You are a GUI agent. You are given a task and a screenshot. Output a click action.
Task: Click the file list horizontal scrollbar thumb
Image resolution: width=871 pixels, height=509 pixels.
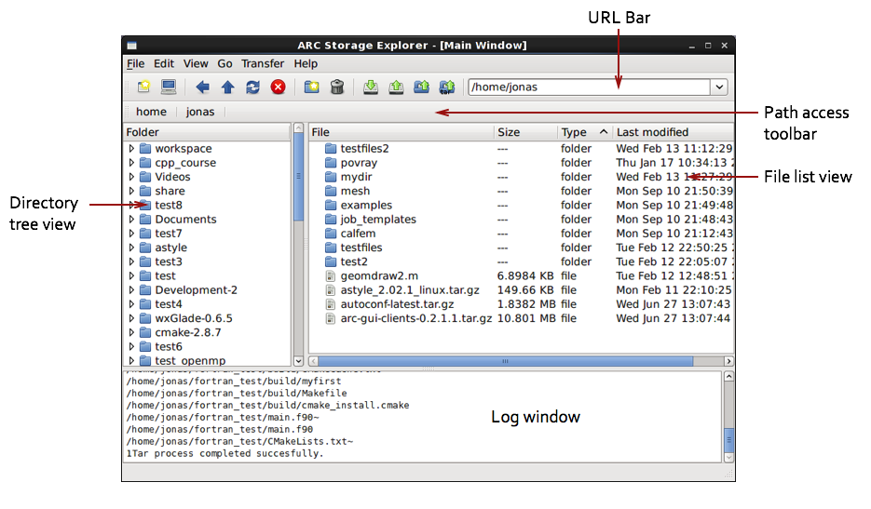pos(506,361)
